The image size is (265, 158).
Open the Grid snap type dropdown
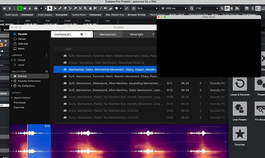[x=147, y=8]
